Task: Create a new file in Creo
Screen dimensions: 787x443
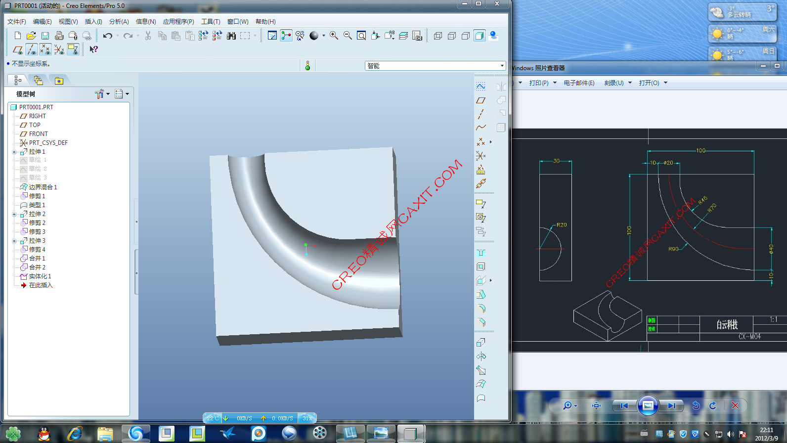Action: coord(18,36)
